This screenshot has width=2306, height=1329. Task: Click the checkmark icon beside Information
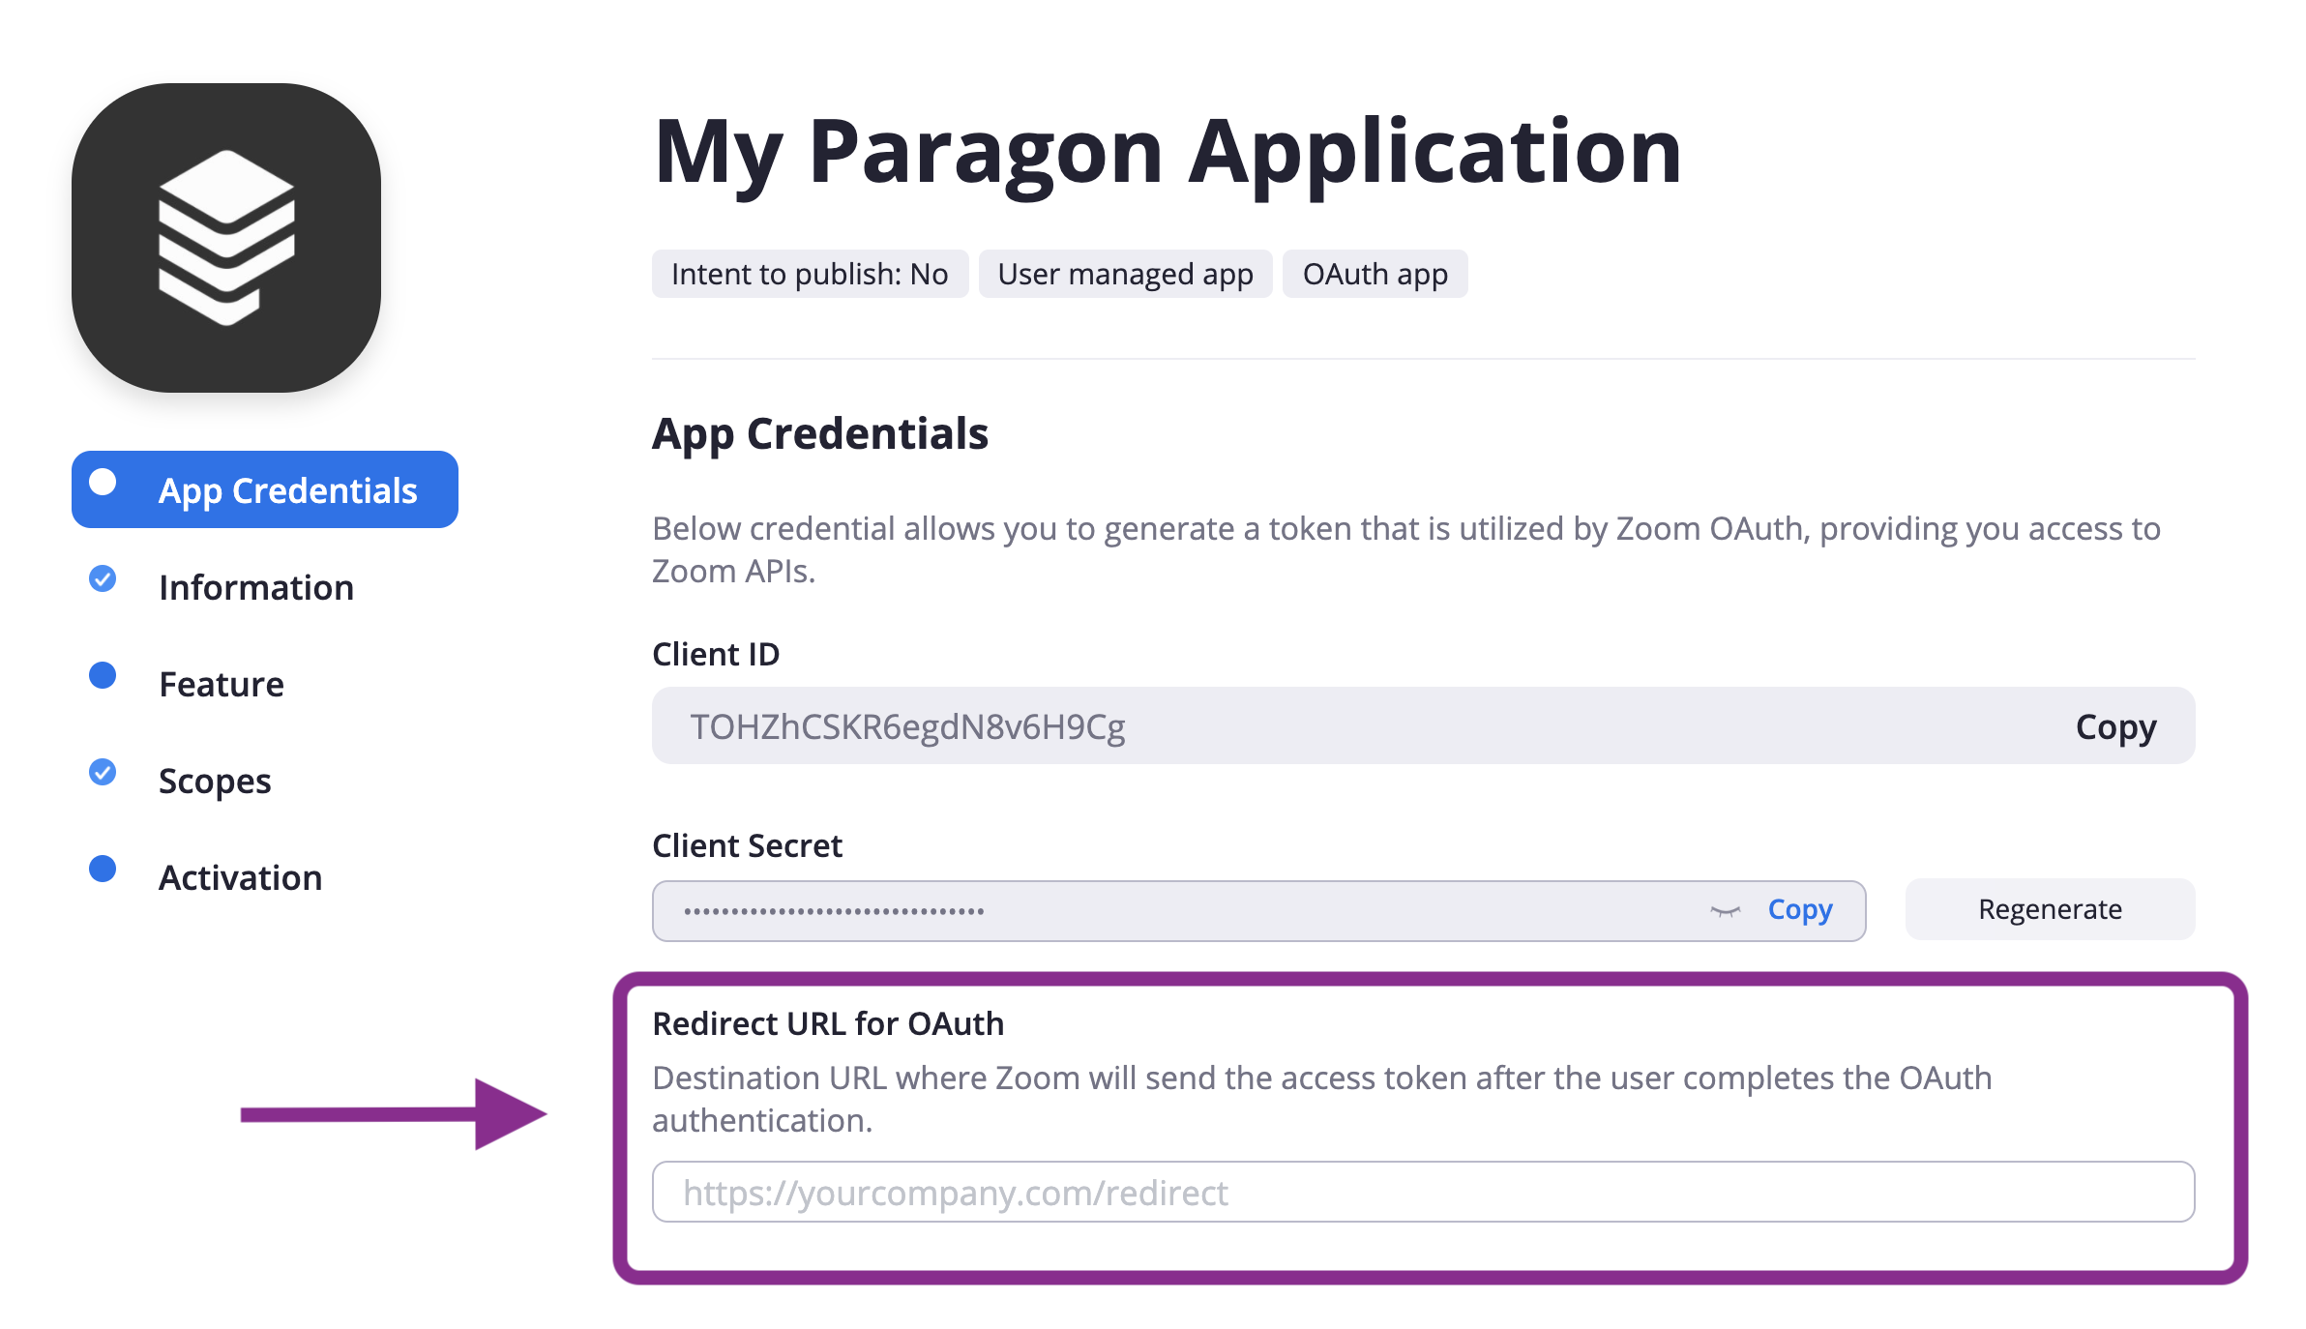coord(103,578)
